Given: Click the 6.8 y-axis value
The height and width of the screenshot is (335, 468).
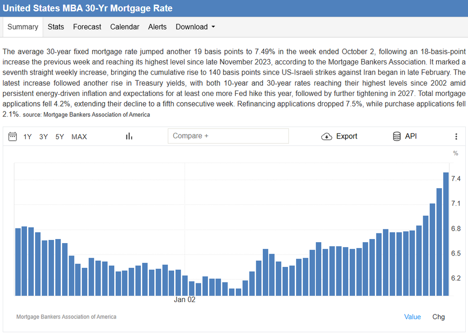Looking at the screenshot, I should pos(456,229).
